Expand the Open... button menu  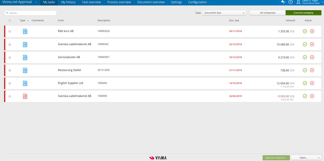318,158
